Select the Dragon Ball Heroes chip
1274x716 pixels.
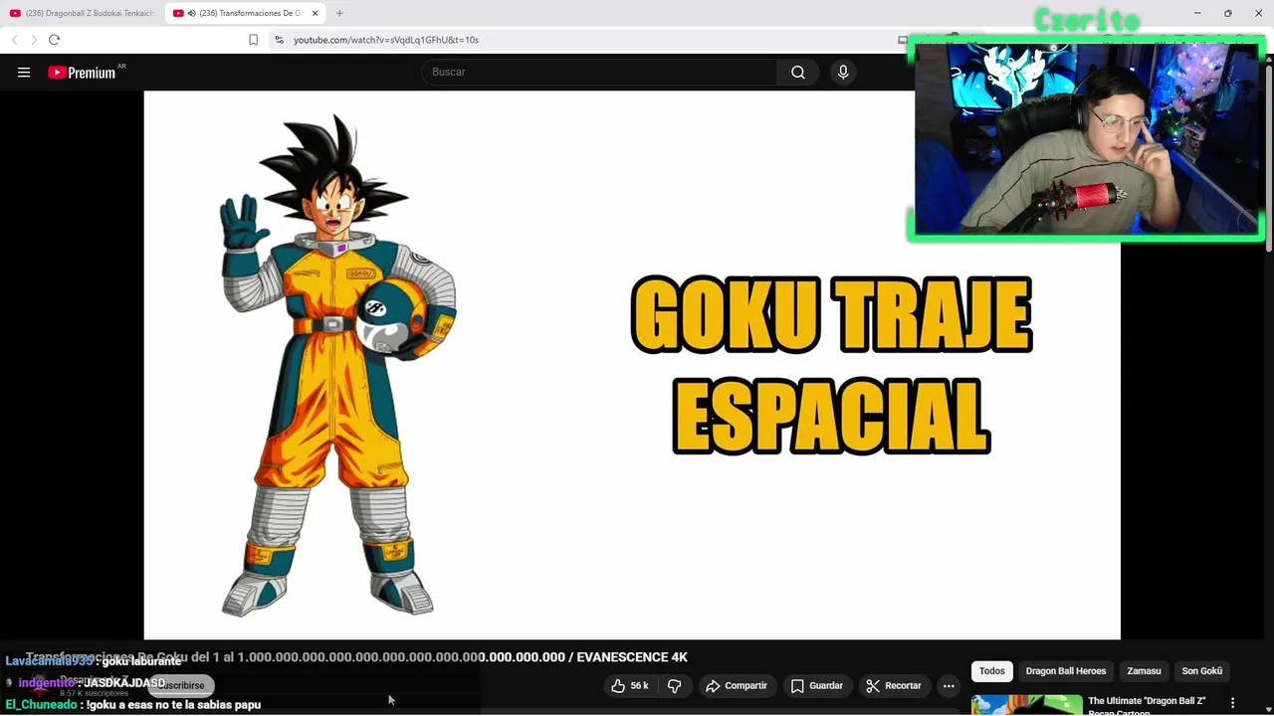coord(1065,671)
